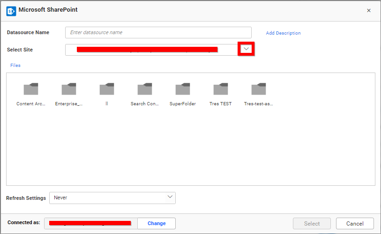Open the Content Arc... folder
The height and width of the screenshot is (234, 381).
(31, 89)
